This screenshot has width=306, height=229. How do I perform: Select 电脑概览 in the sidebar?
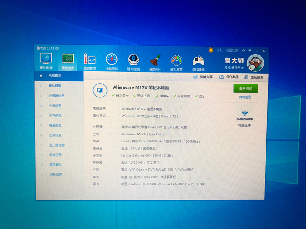point(59,76)
